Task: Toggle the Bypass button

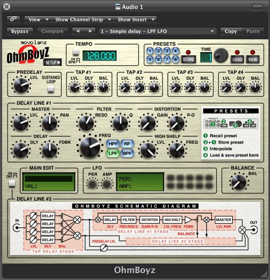Action: click(x=20, y=31)
